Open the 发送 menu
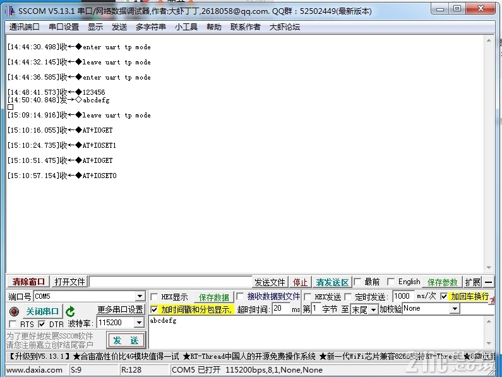This screenshot has height=377, width=502. click(x=119, y=27)
